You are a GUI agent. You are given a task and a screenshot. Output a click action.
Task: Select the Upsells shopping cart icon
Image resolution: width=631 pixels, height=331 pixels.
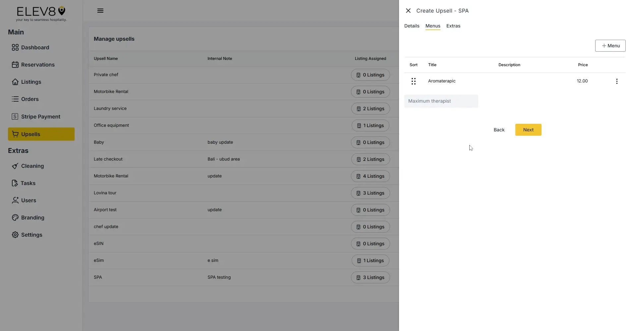pyautogui.click(x=15, y=134)
